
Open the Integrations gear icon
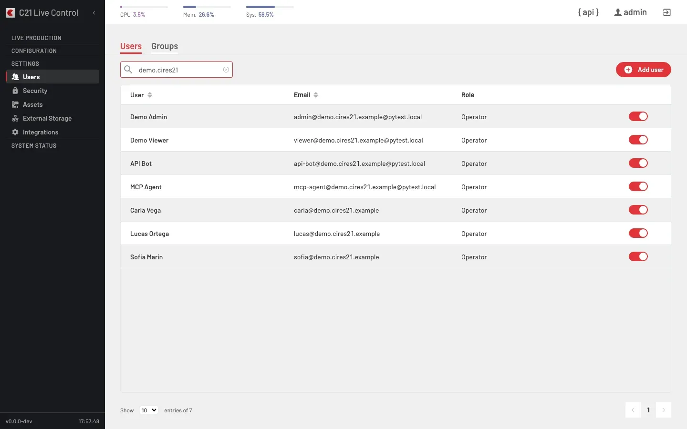click(x=15, y=132)
